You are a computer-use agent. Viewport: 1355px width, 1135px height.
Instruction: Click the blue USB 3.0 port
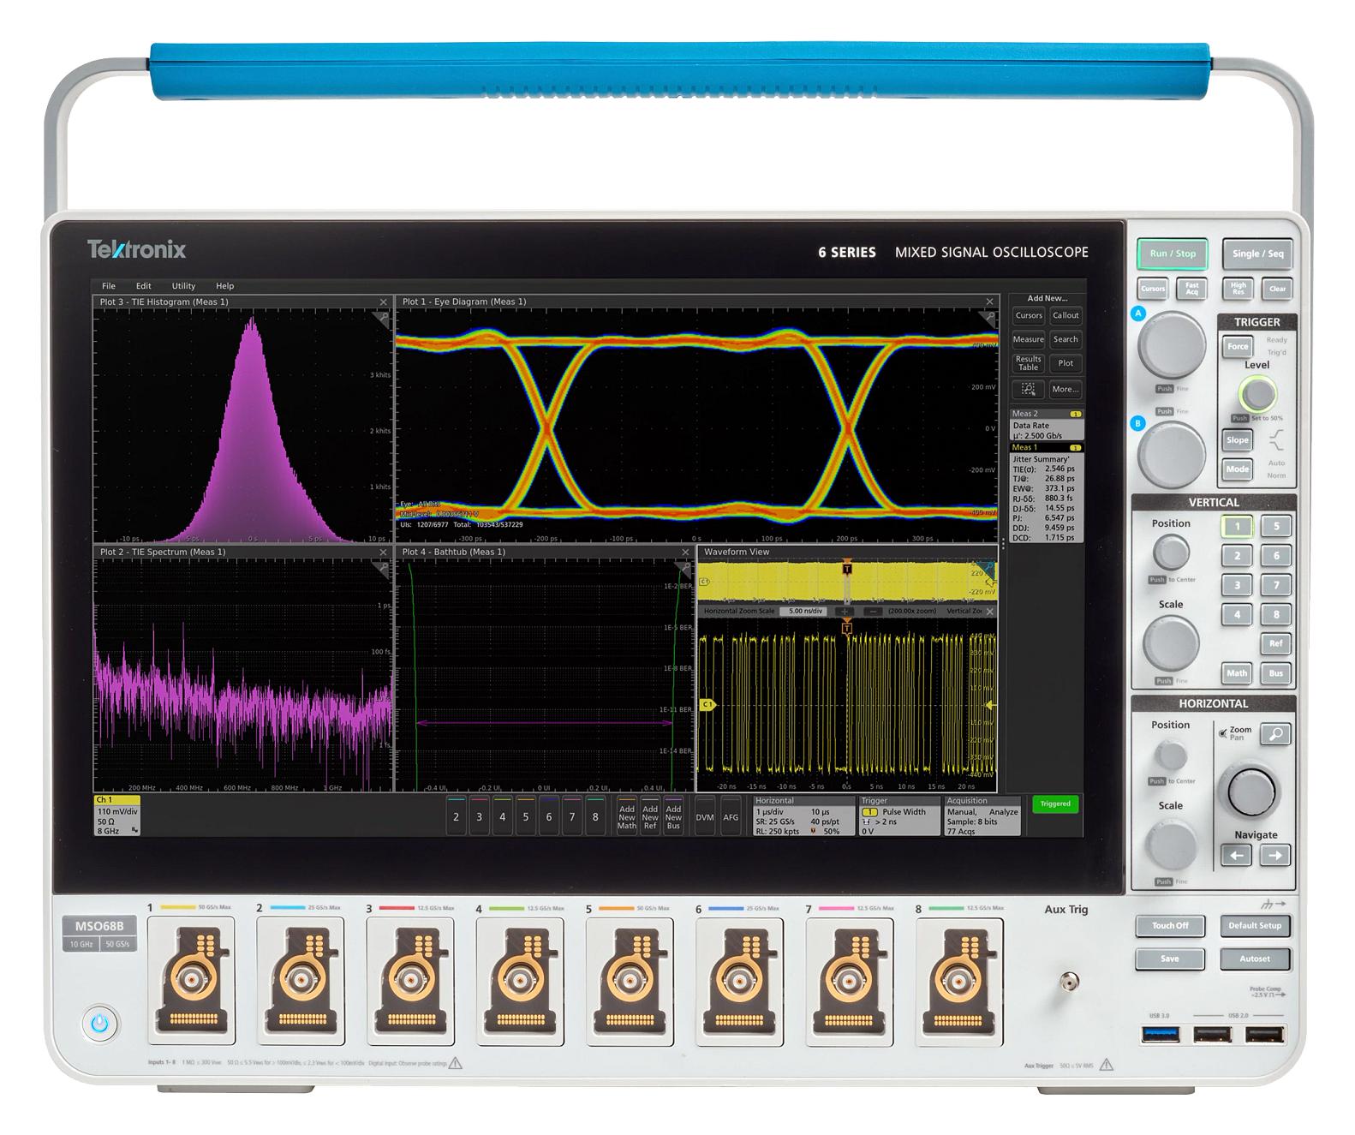click(1161, 1034)
